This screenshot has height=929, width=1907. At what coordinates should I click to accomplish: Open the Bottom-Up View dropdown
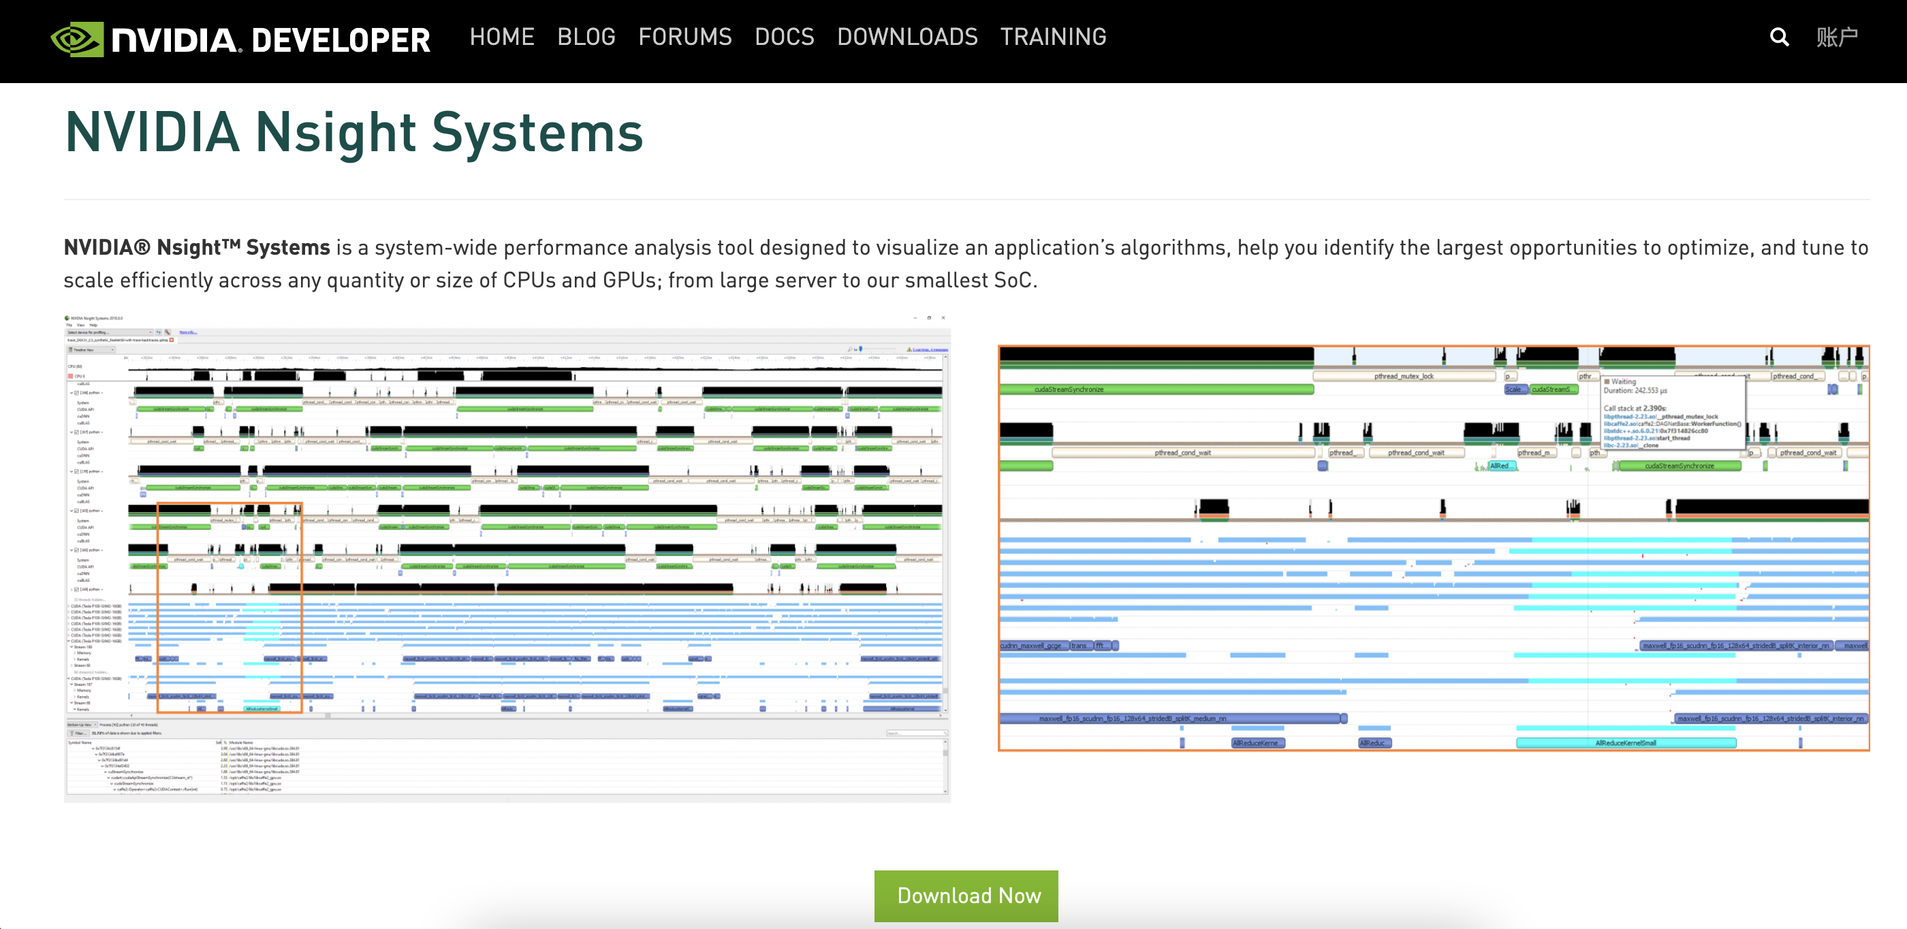[82, 725]
